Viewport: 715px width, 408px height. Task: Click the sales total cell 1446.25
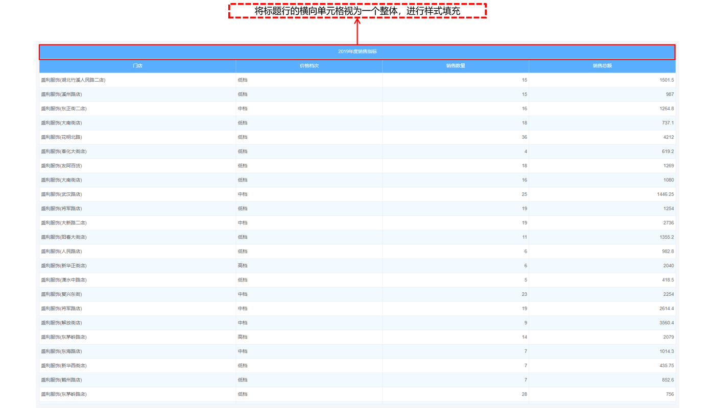[x=665, y=194]
